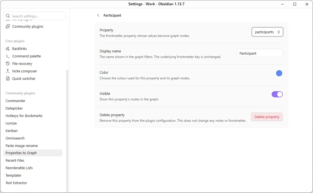Open the participants property dropdown
313x193 pixels.
267,32
